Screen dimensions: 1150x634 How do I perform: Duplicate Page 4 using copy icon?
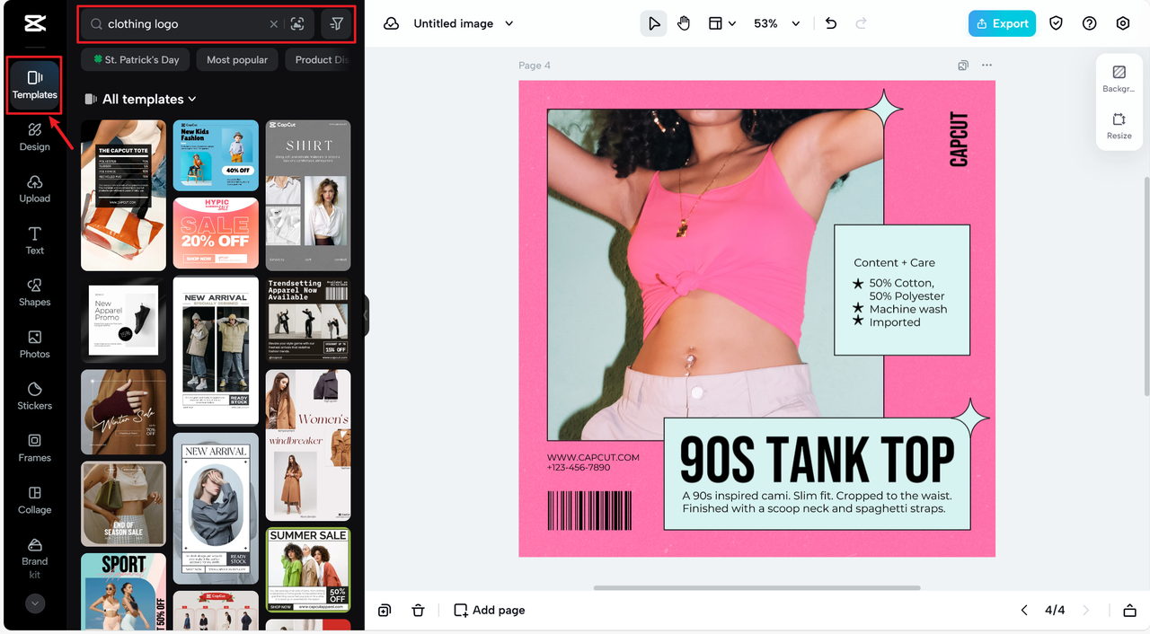(x=963, y=66)
